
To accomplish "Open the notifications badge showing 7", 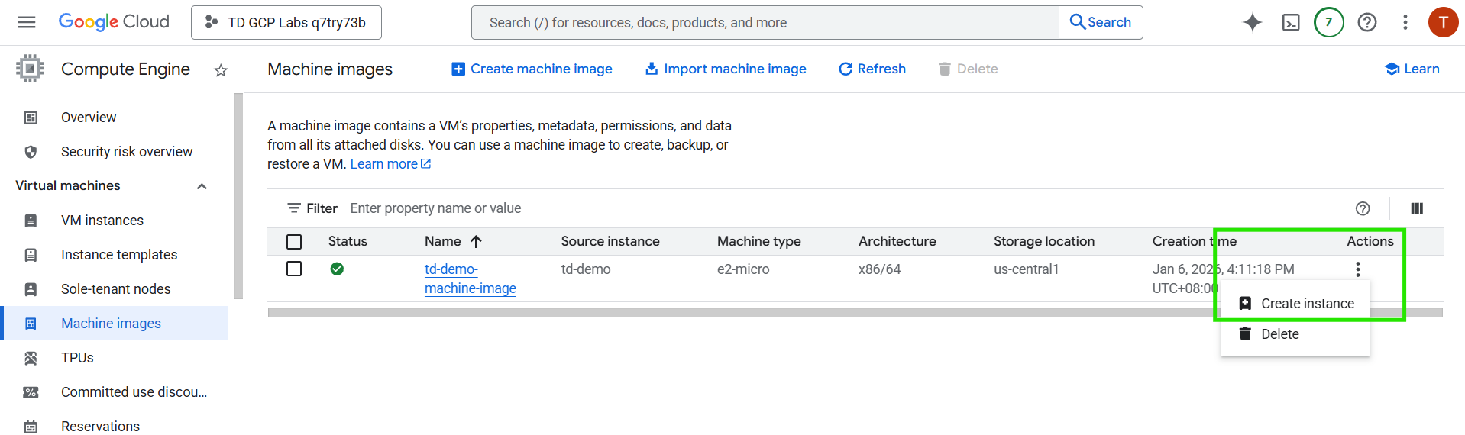I will tap(1328, 22).
